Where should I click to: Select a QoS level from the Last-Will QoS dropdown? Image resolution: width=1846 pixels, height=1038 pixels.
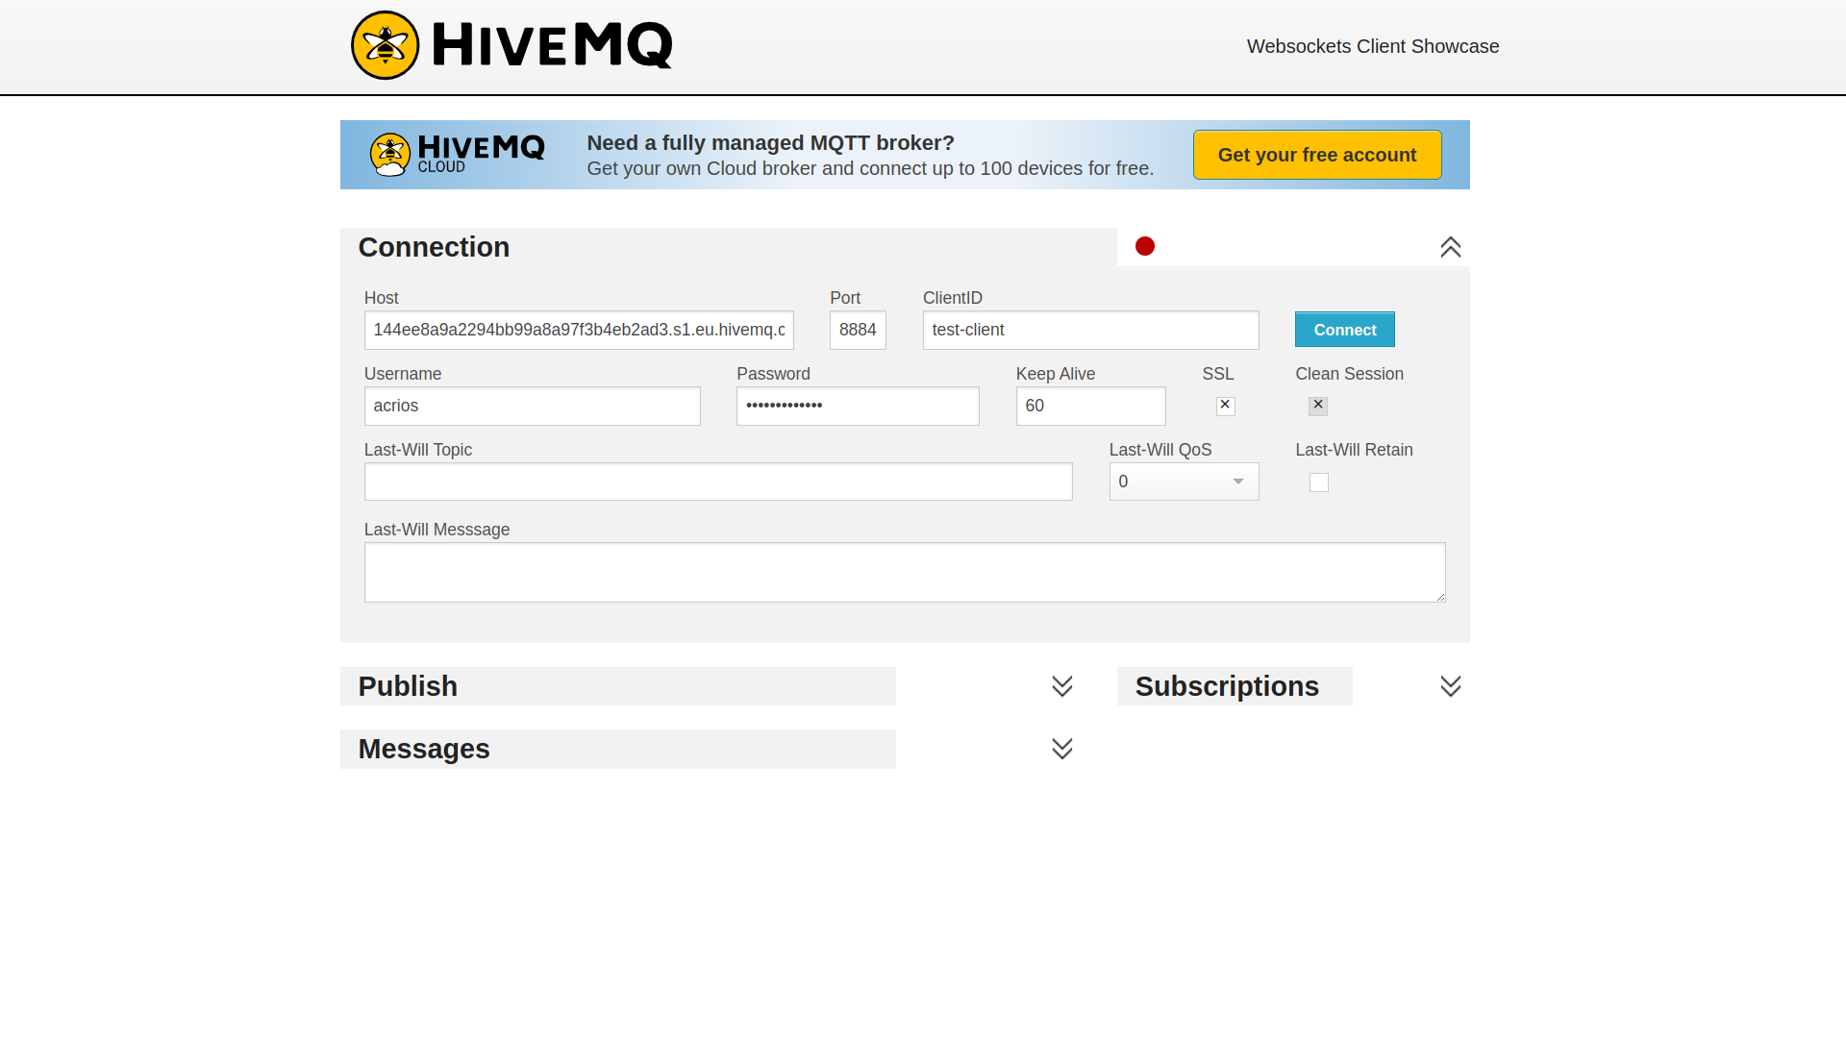tap(1184, 482)
